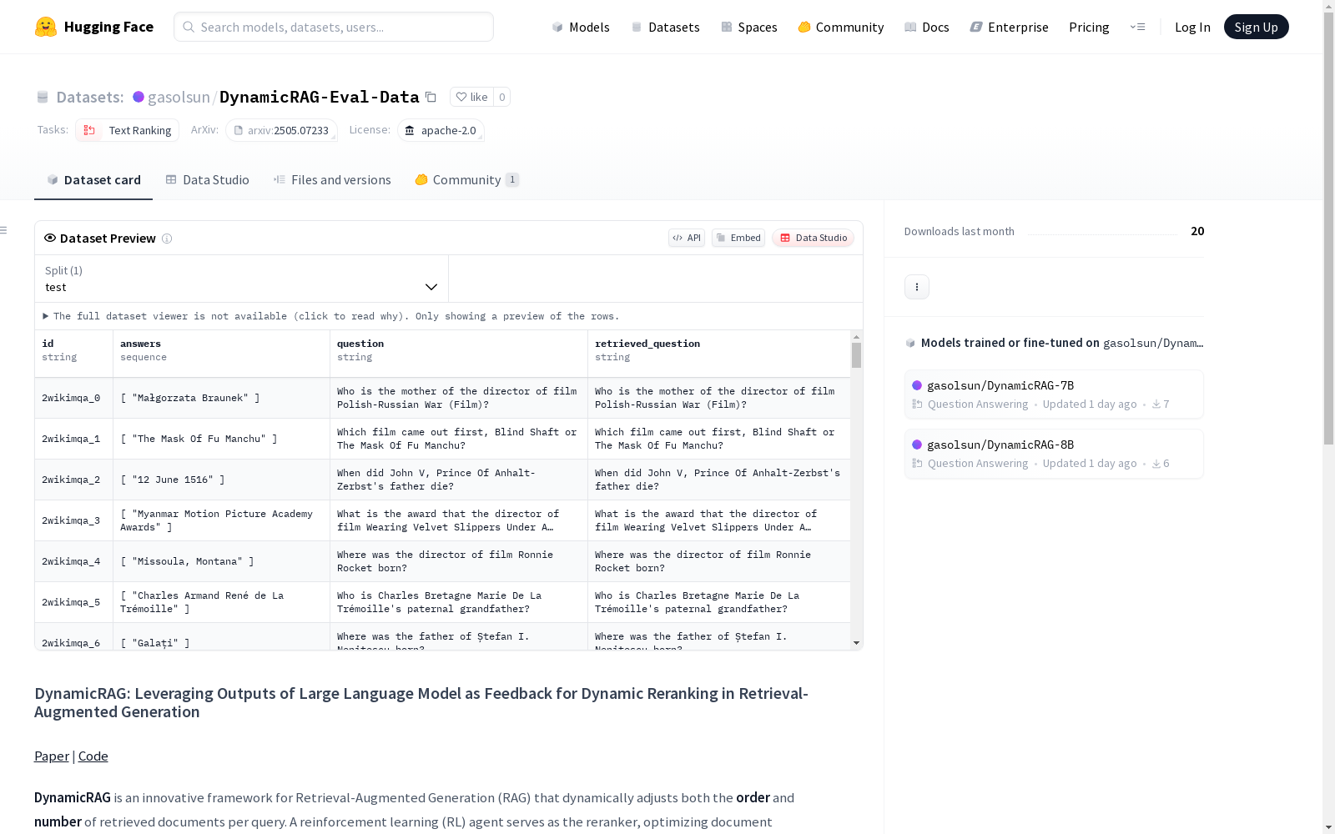Click the apache-2.0 license icon
This screenshot has height=834, width=1335.
(410, 130)
